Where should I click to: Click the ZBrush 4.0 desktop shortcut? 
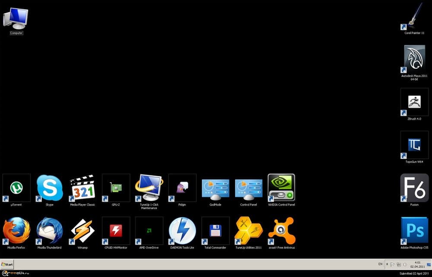click(414, 102)
